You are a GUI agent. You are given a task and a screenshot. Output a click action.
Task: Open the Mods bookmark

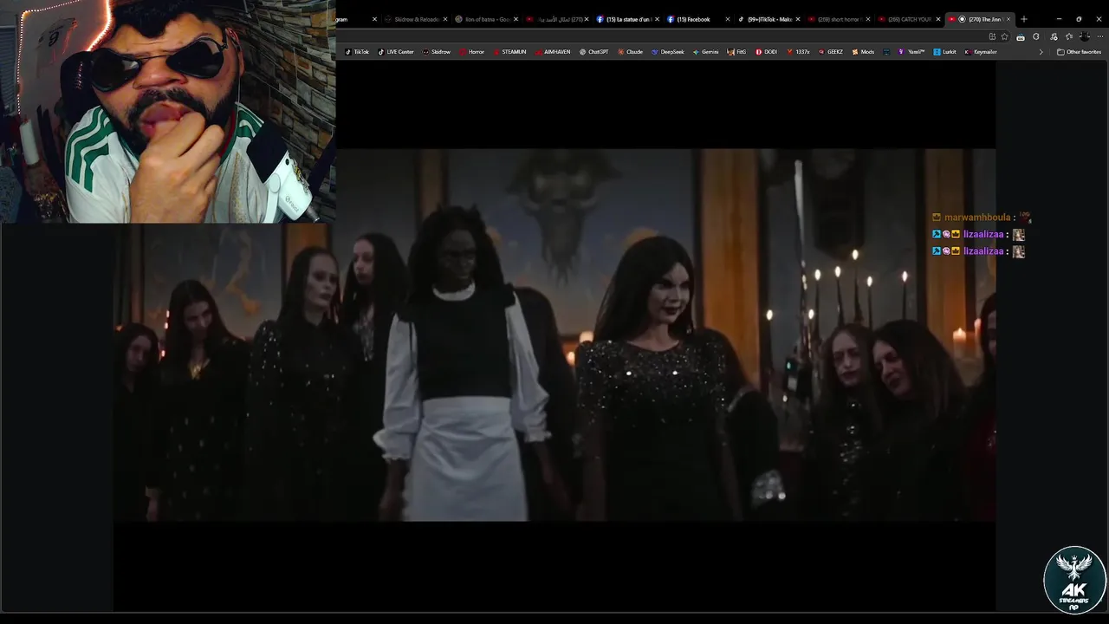863,52
